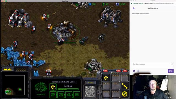Select the Command Center wireframe in the status panel

(41, 87)
